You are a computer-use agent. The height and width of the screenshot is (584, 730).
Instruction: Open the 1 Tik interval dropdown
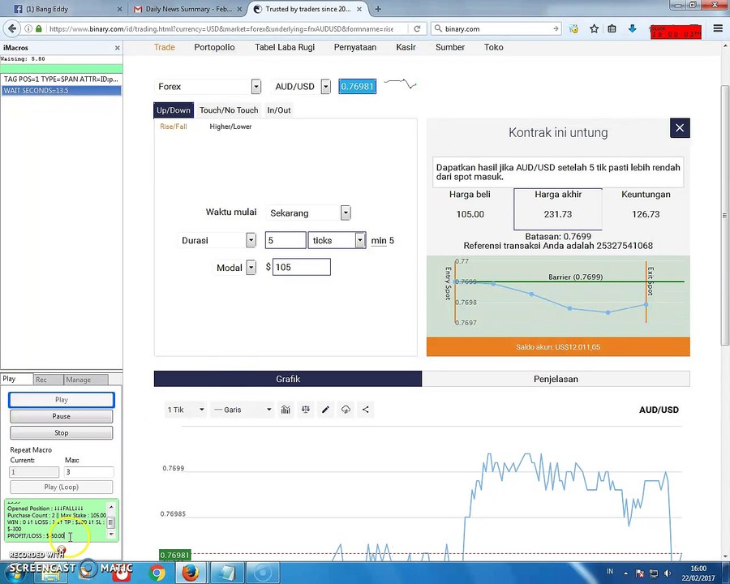click(185, 410)
